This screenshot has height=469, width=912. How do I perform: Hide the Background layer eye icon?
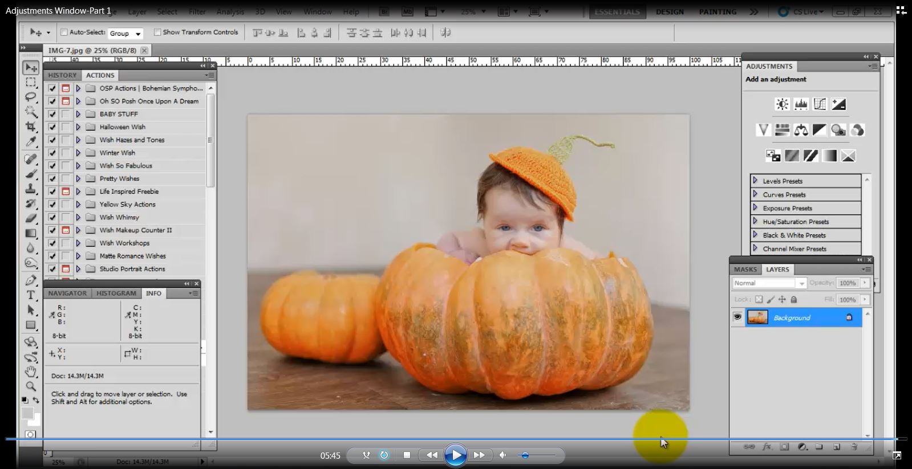tap(737, 317)
